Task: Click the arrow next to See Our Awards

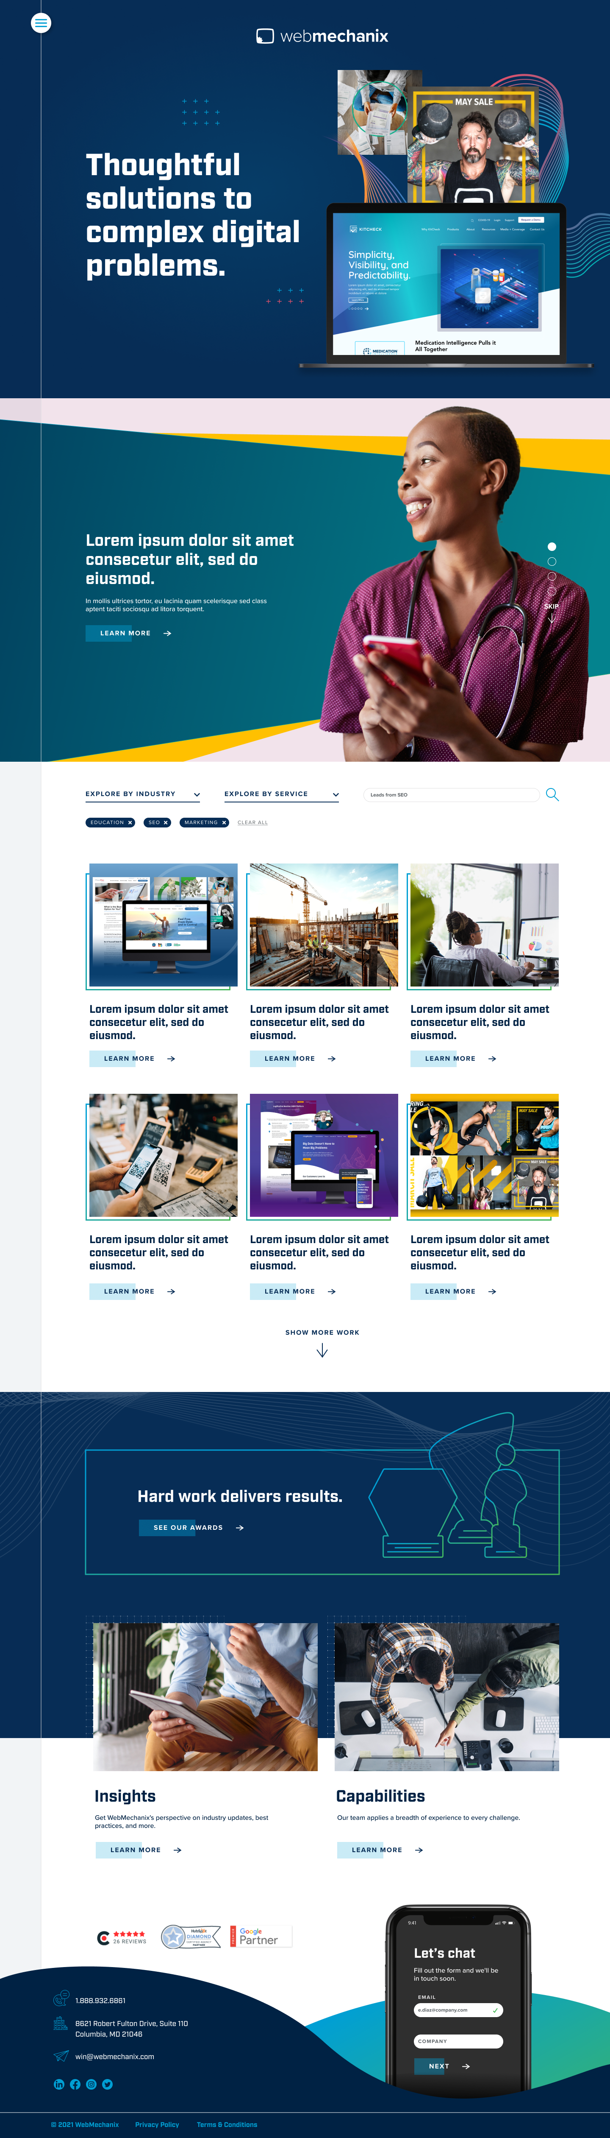Action: point(239,1527)
